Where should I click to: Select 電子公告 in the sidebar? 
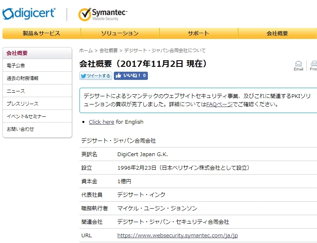tap(16, 66)
